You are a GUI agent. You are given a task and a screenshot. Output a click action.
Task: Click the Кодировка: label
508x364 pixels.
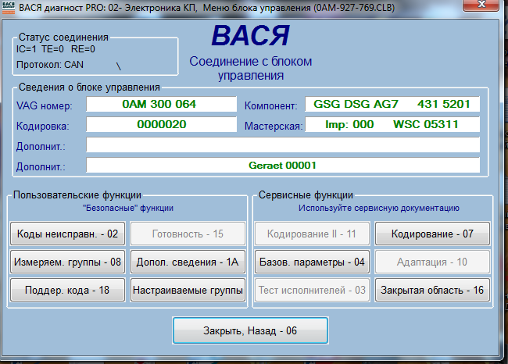coord(43,126)
